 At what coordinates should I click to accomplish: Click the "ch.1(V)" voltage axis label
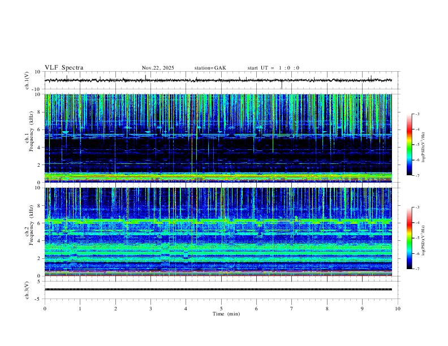point(27,80)
